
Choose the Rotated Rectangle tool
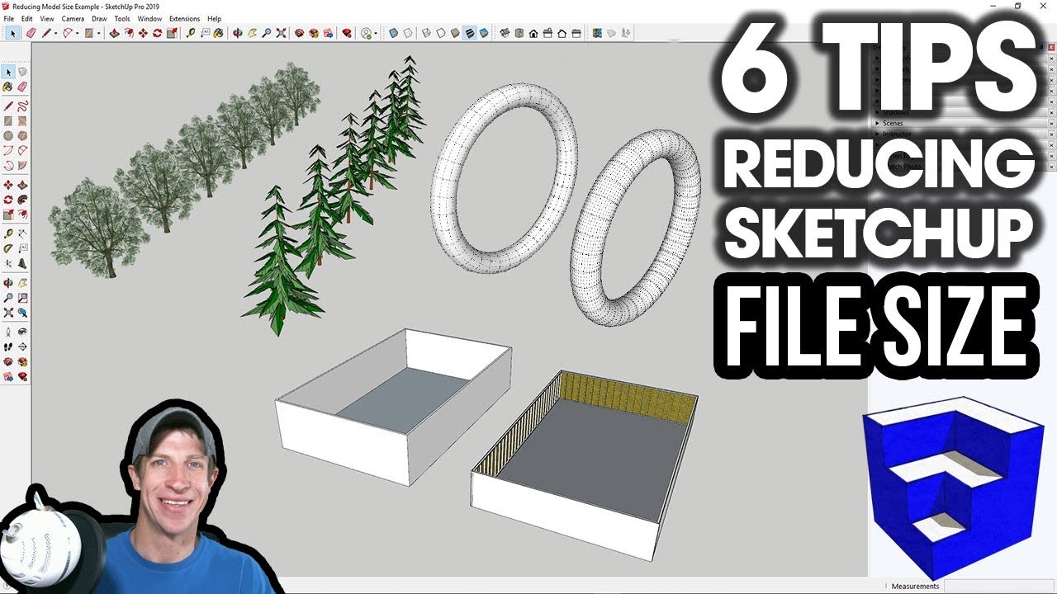(22, 120)
